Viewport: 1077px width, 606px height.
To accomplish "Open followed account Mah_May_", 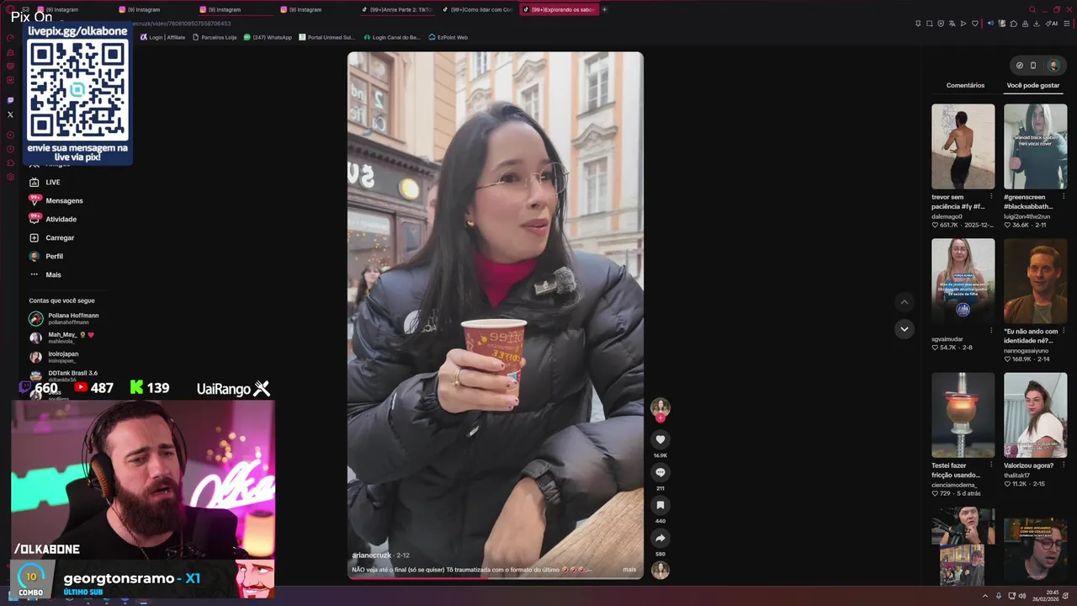I will (x=63, y=338).
